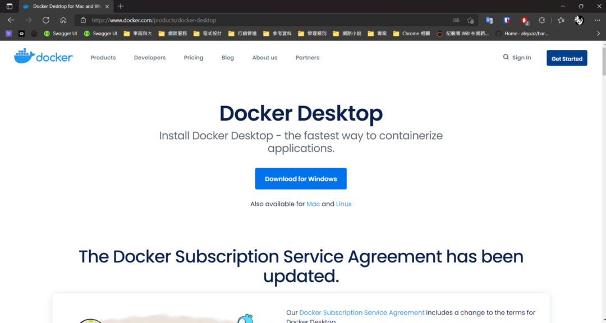Open the Extensions puzzle menu
The image size is (606, 323).
coord(542,20)
